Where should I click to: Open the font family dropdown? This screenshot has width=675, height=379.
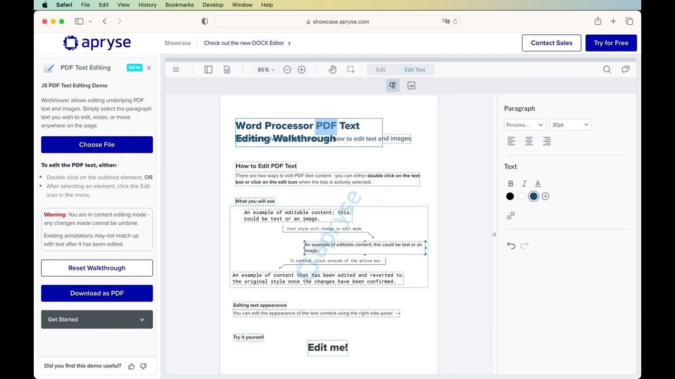[525, 125]
